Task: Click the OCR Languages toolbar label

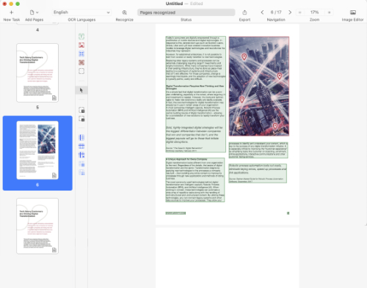Action: point(81,20)
